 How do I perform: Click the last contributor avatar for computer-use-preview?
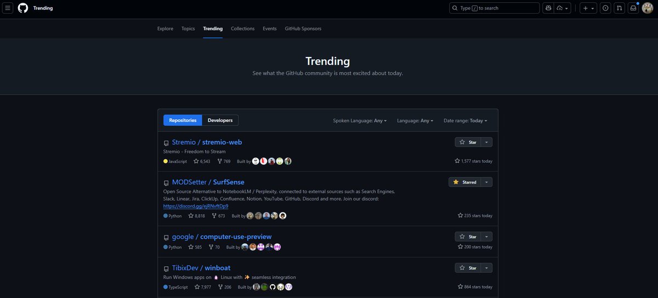pyautogui.click(x=277, y=247)
